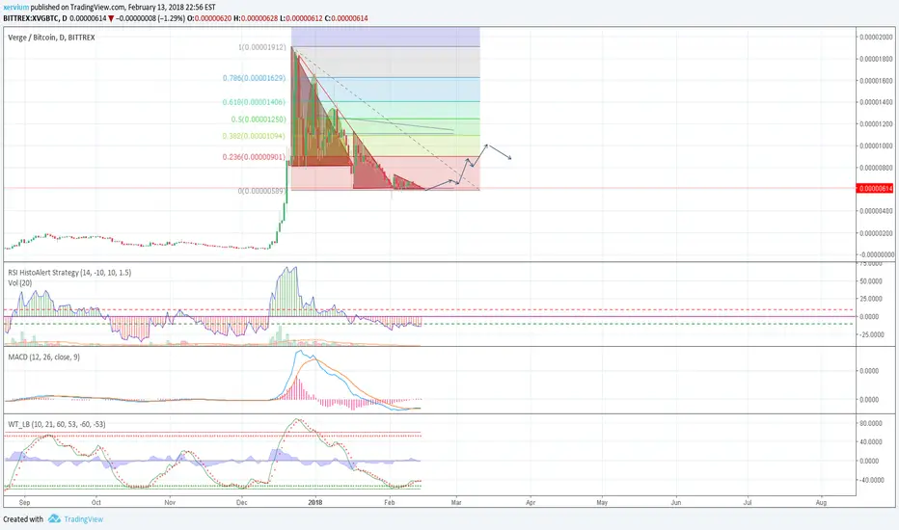This screenshot has height=530, width=899.
Task: Click the 40.0000 WT_LB axis label
Action: click(x=871, y=441)
